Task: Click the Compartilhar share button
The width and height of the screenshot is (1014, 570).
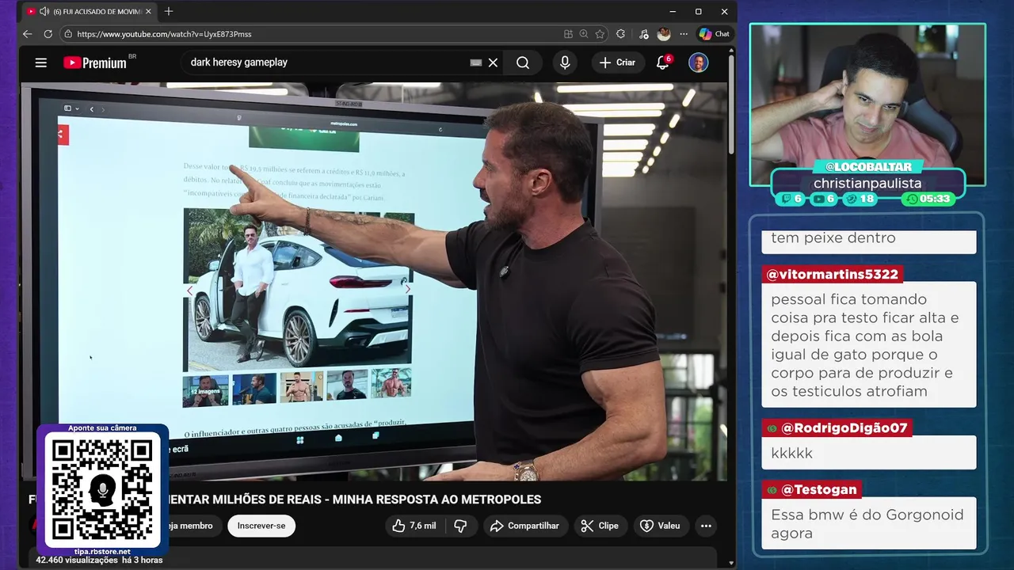Action: coord(525,526)
